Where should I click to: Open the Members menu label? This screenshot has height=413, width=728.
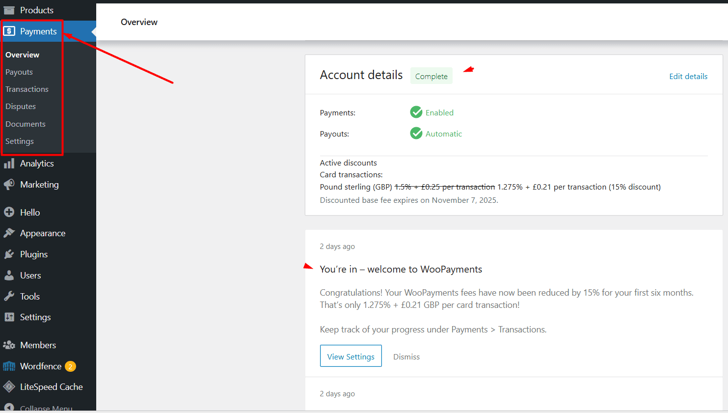tap(38, 345)
